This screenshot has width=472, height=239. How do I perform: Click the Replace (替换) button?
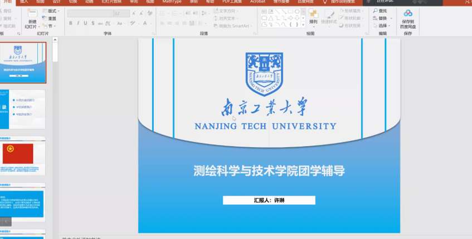(382, 18)
